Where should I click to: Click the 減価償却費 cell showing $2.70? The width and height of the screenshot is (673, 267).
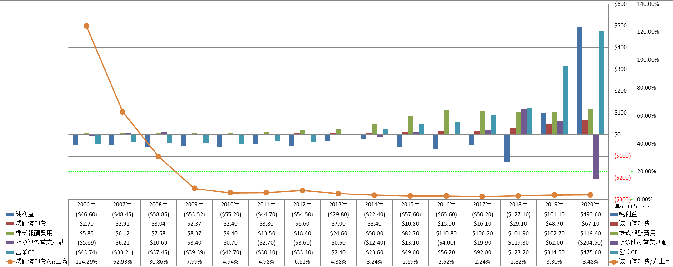click(86, 224)
